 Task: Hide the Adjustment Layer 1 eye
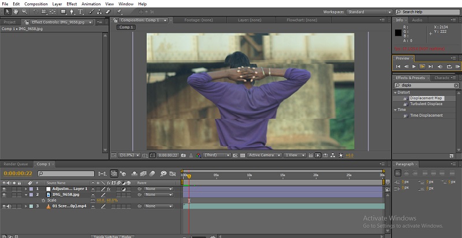4,189
